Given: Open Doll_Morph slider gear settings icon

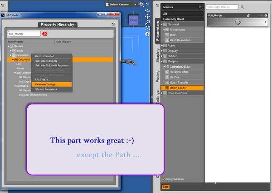Looking at the screenshot, I should (266, 15).
